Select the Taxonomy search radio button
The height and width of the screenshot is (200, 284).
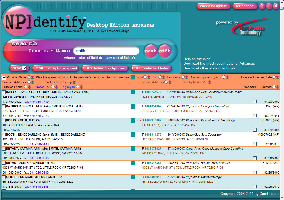(x=183, y=77)
